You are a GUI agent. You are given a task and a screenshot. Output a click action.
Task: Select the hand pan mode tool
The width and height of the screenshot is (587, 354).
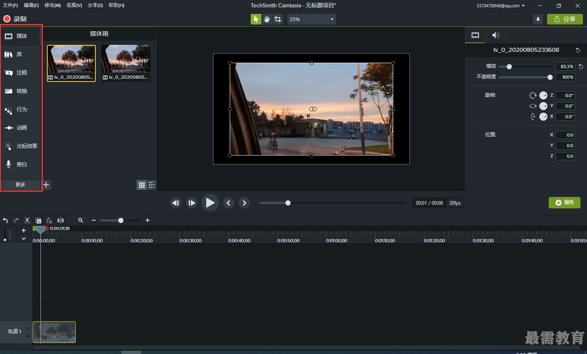pos(267,19)
